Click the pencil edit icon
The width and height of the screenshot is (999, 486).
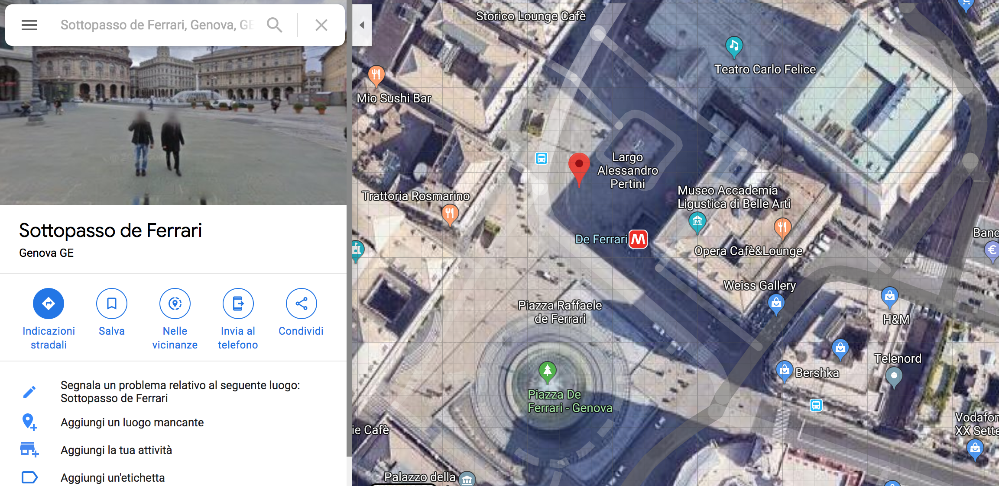[29, 392]
